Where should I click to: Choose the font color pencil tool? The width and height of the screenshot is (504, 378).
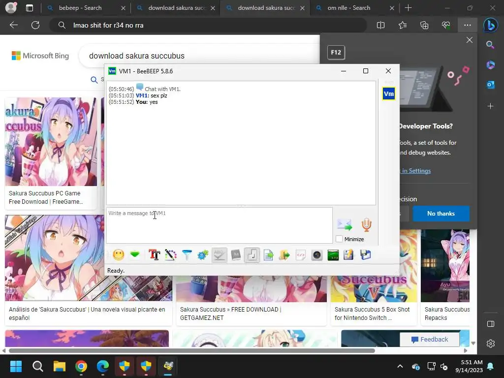click(x=171, y=255)
